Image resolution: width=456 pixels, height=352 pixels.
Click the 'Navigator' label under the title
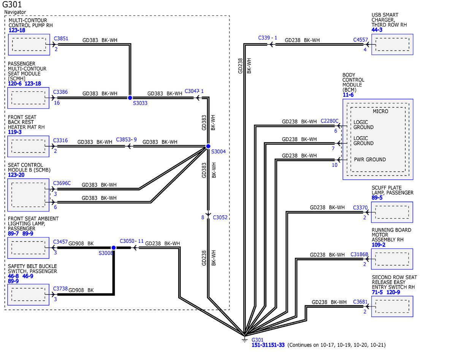coord(15,12)
